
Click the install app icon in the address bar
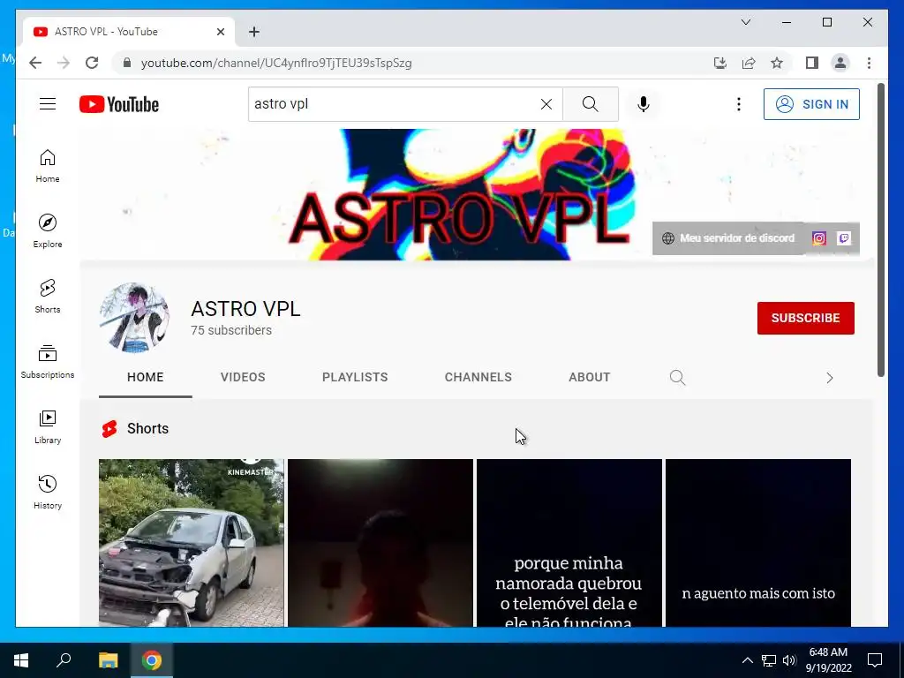tap(720, 63)
